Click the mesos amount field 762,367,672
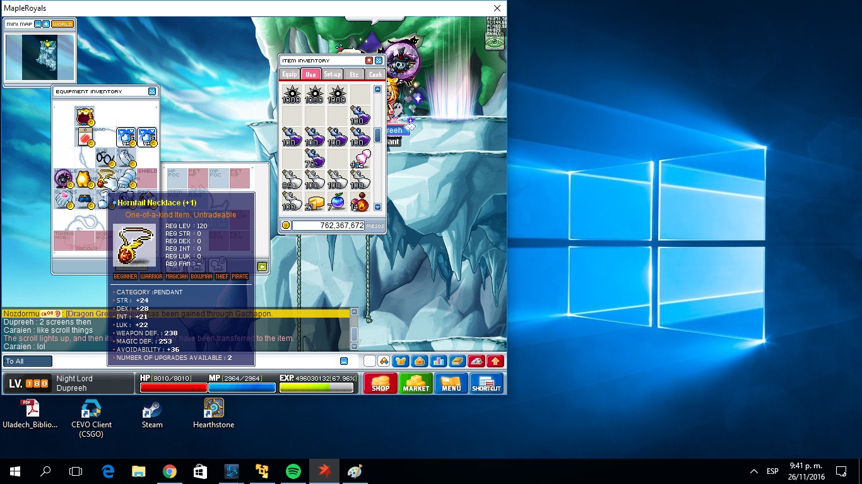 [x=328, y=225]
